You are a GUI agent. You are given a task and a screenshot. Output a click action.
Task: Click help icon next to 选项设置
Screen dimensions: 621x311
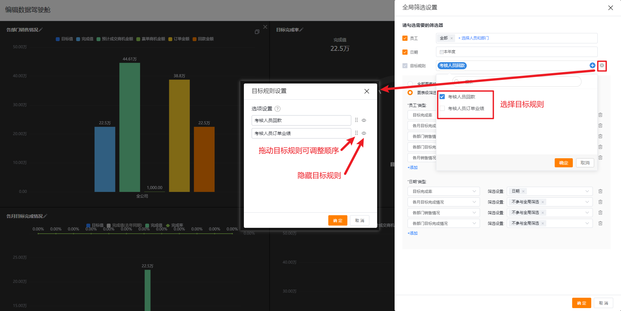(x=278, y=109)
